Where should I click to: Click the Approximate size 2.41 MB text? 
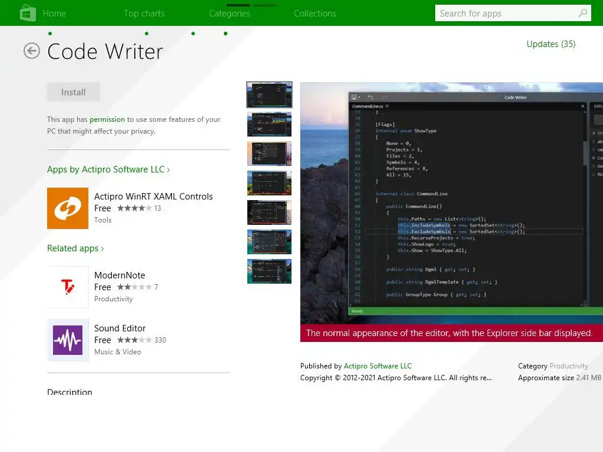tap(559, 378)
